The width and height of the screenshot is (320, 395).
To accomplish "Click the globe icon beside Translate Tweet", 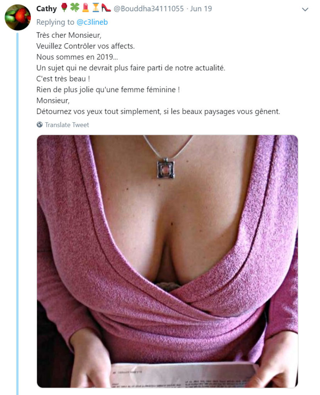I will [40, 125].
